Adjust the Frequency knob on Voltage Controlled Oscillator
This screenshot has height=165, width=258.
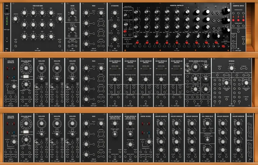196,67
